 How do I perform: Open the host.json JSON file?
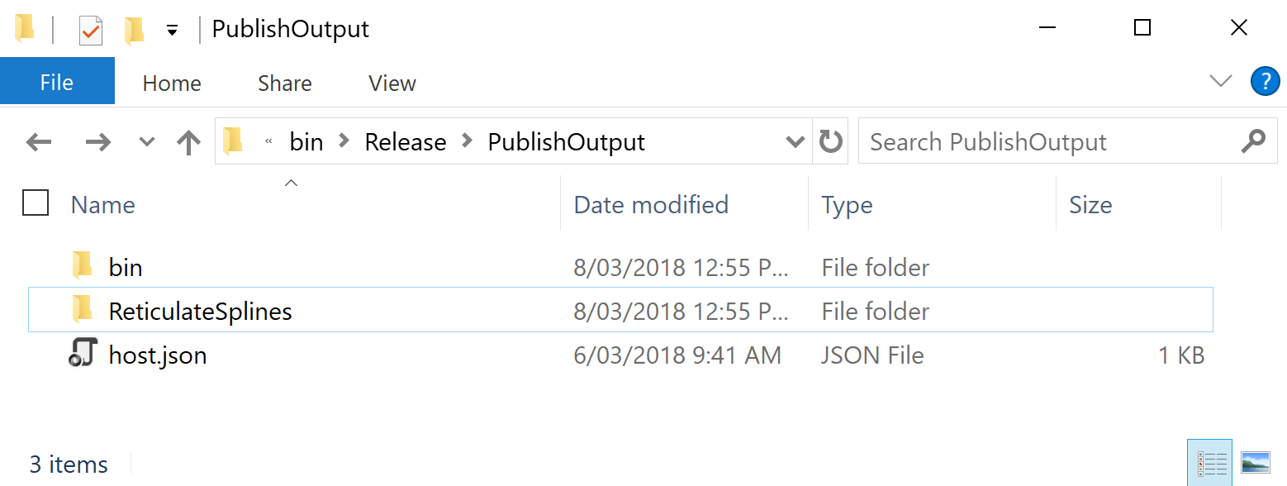[x=158, y=354]
